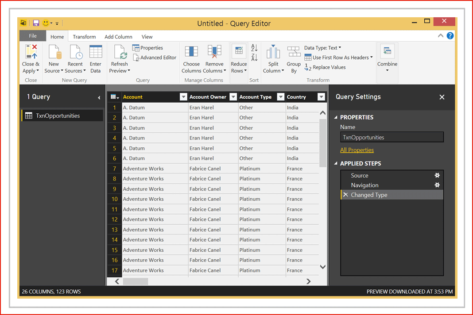The image size is (473, 315).
Task: Click the help question mark icon
Action: (x=450, y=36)
